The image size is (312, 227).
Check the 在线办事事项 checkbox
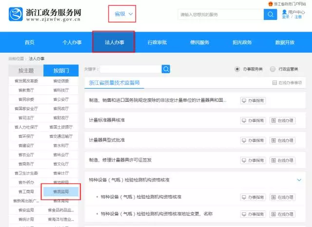click(x=275, y=83)
